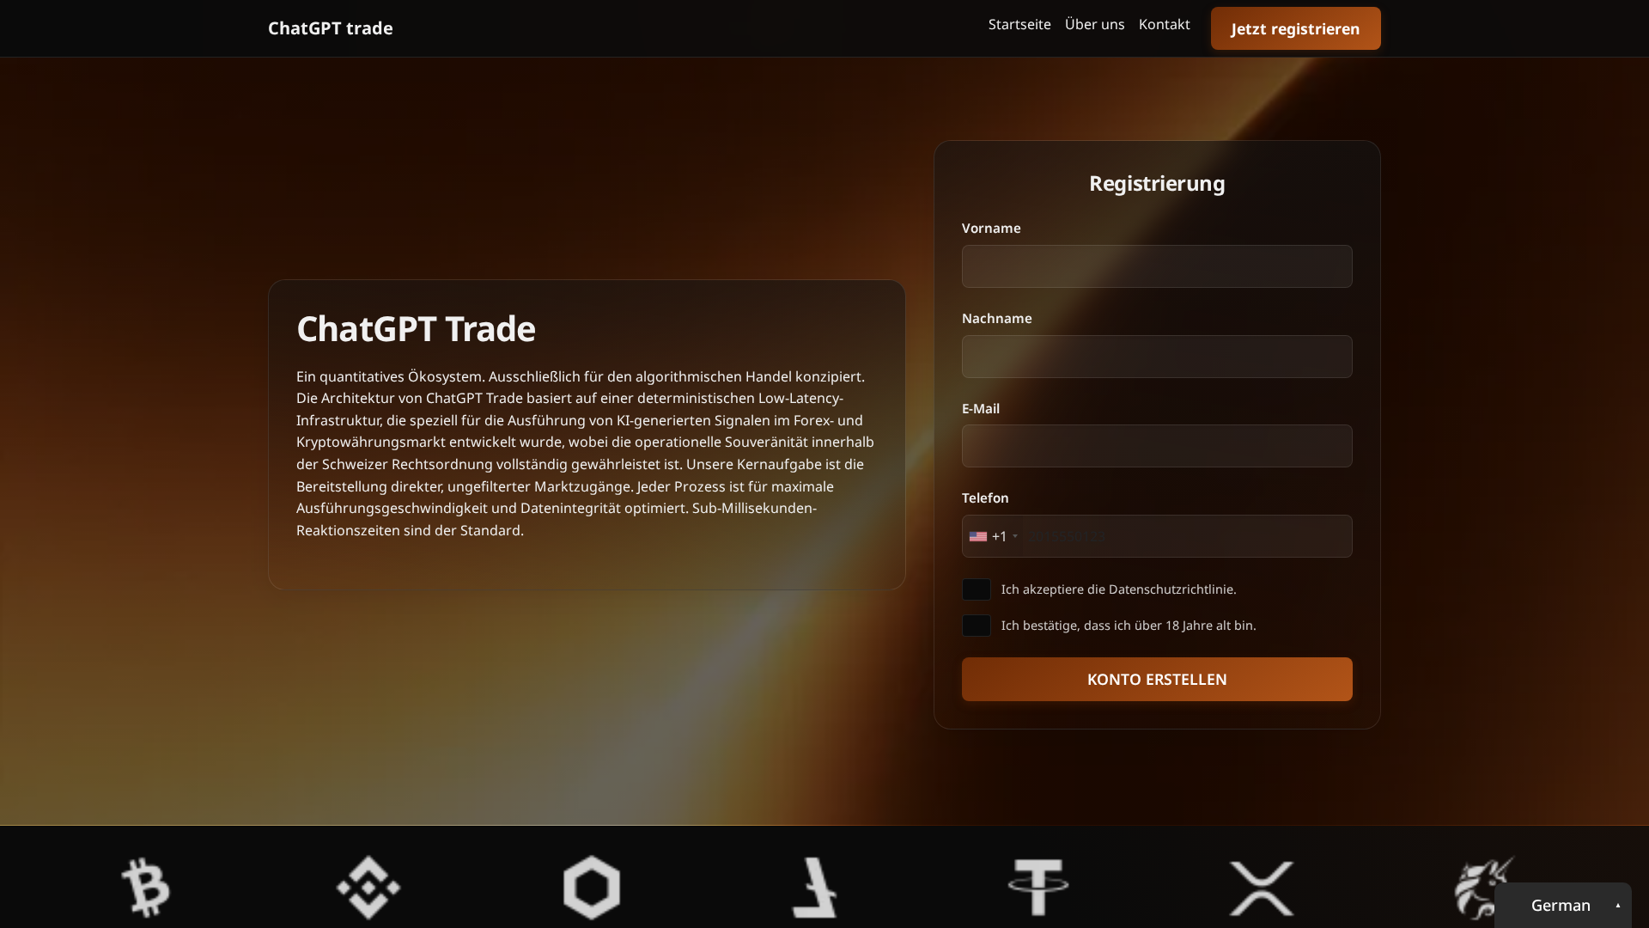Click the ChatGPT Trade main heading

coord(416,328)
